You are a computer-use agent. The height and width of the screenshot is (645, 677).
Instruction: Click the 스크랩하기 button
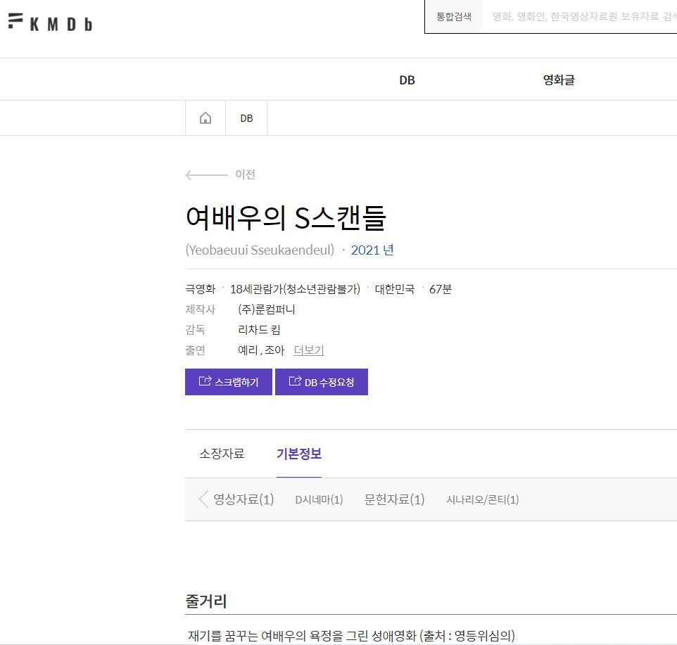[229, 382]
